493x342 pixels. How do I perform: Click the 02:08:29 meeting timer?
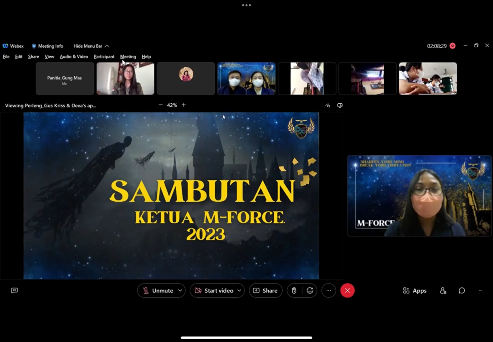tap(437, 46)
